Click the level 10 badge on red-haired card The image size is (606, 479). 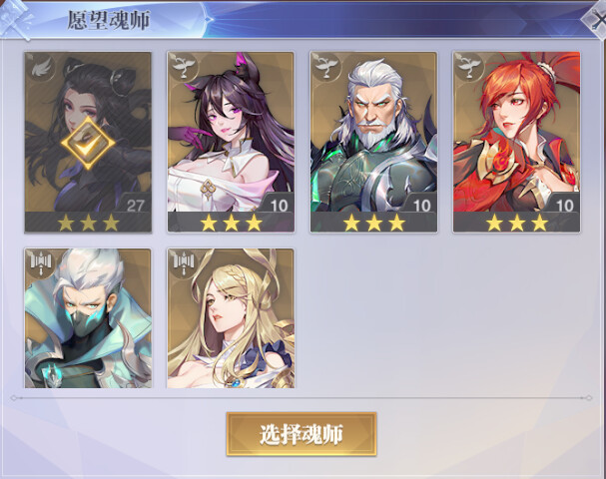(564, 206)
